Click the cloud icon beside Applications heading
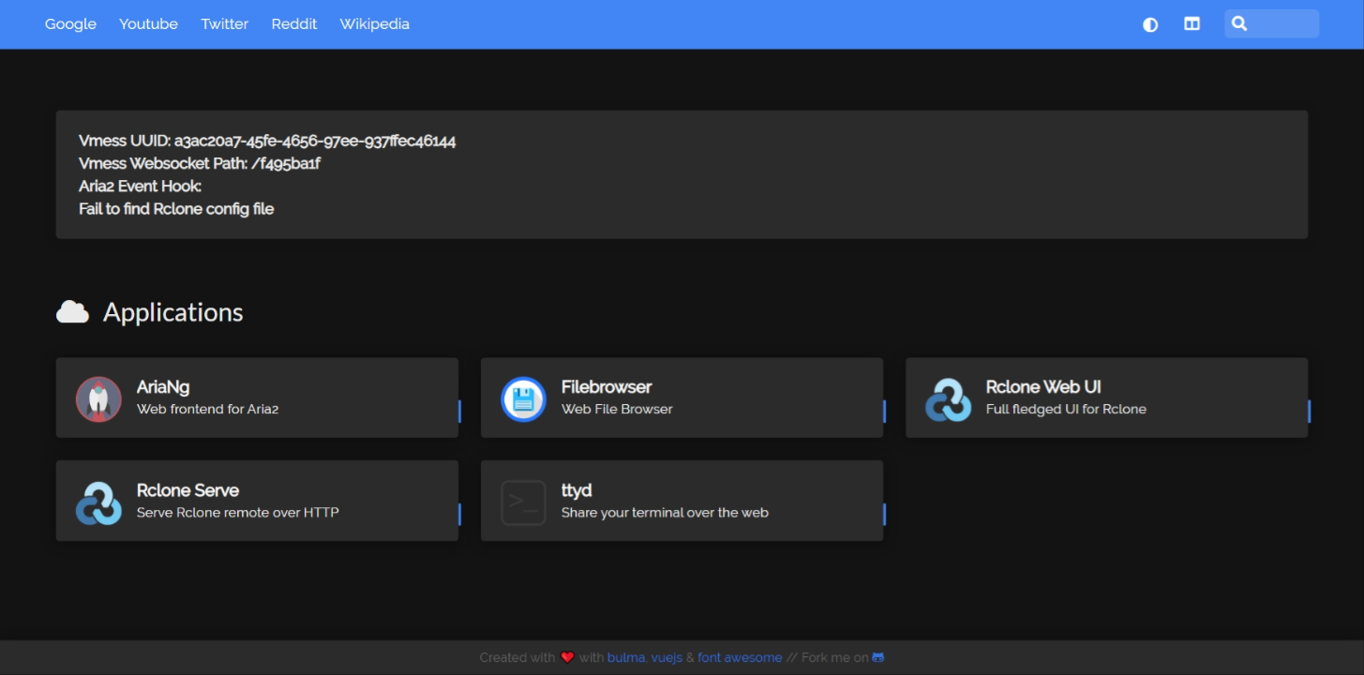The width and height of the screenshot is (1364, 675). [x=73, y=310]
